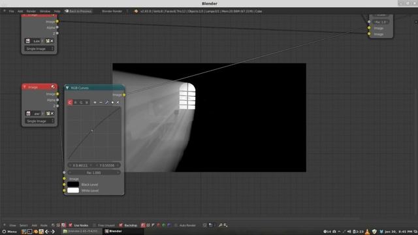418x235 pixels.
Task: Open the top bar Add menu
Action: 20,11
